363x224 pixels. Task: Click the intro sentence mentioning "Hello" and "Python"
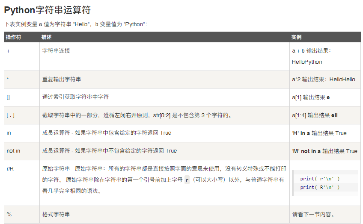[76, 24]
